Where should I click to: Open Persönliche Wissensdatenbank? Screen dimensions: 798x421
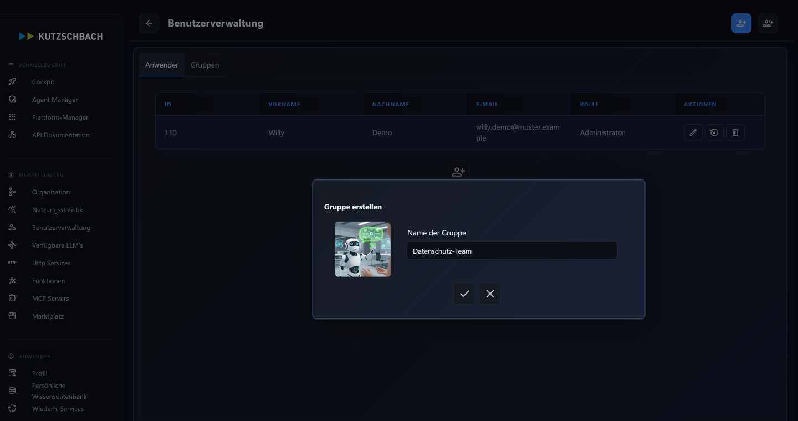(59, 391)
